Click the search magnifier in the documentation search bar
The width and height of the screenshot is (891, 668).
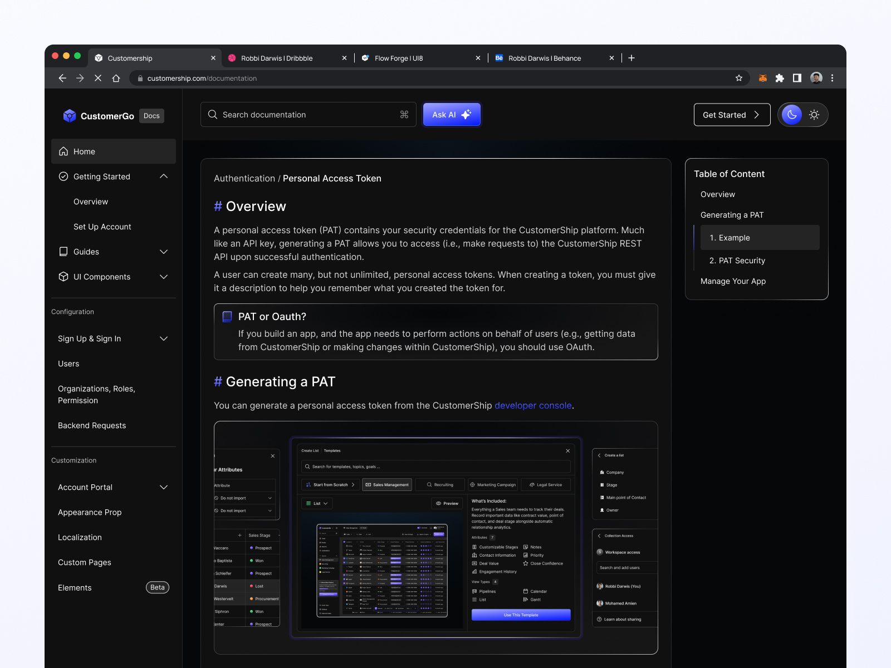click(x=212, y=114)
